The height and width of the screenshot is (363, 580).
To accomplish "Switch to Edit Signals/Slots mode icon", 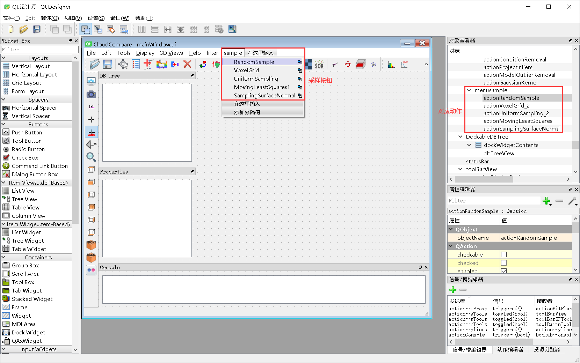I will click(x=98, y=29).
